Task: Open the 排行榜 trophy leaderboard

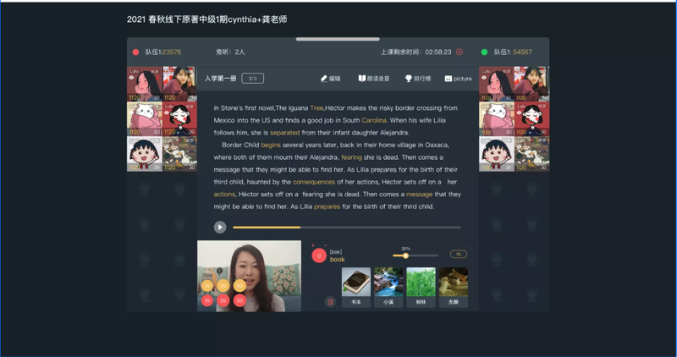Action: pos(417,79)
